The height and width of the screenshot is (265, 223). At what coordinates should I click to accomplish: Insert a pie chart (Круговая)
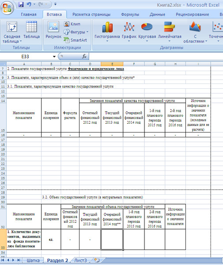(147, 32)
